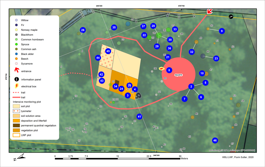
Task: Select blue marker number 46
Action: [x=215, y=140]
